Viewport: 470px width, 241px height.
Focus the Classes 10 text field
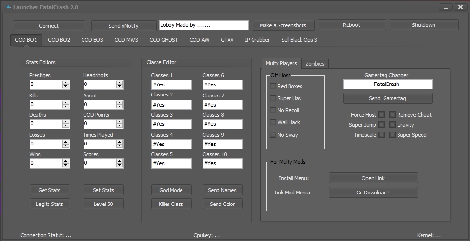tap(223, 163)
